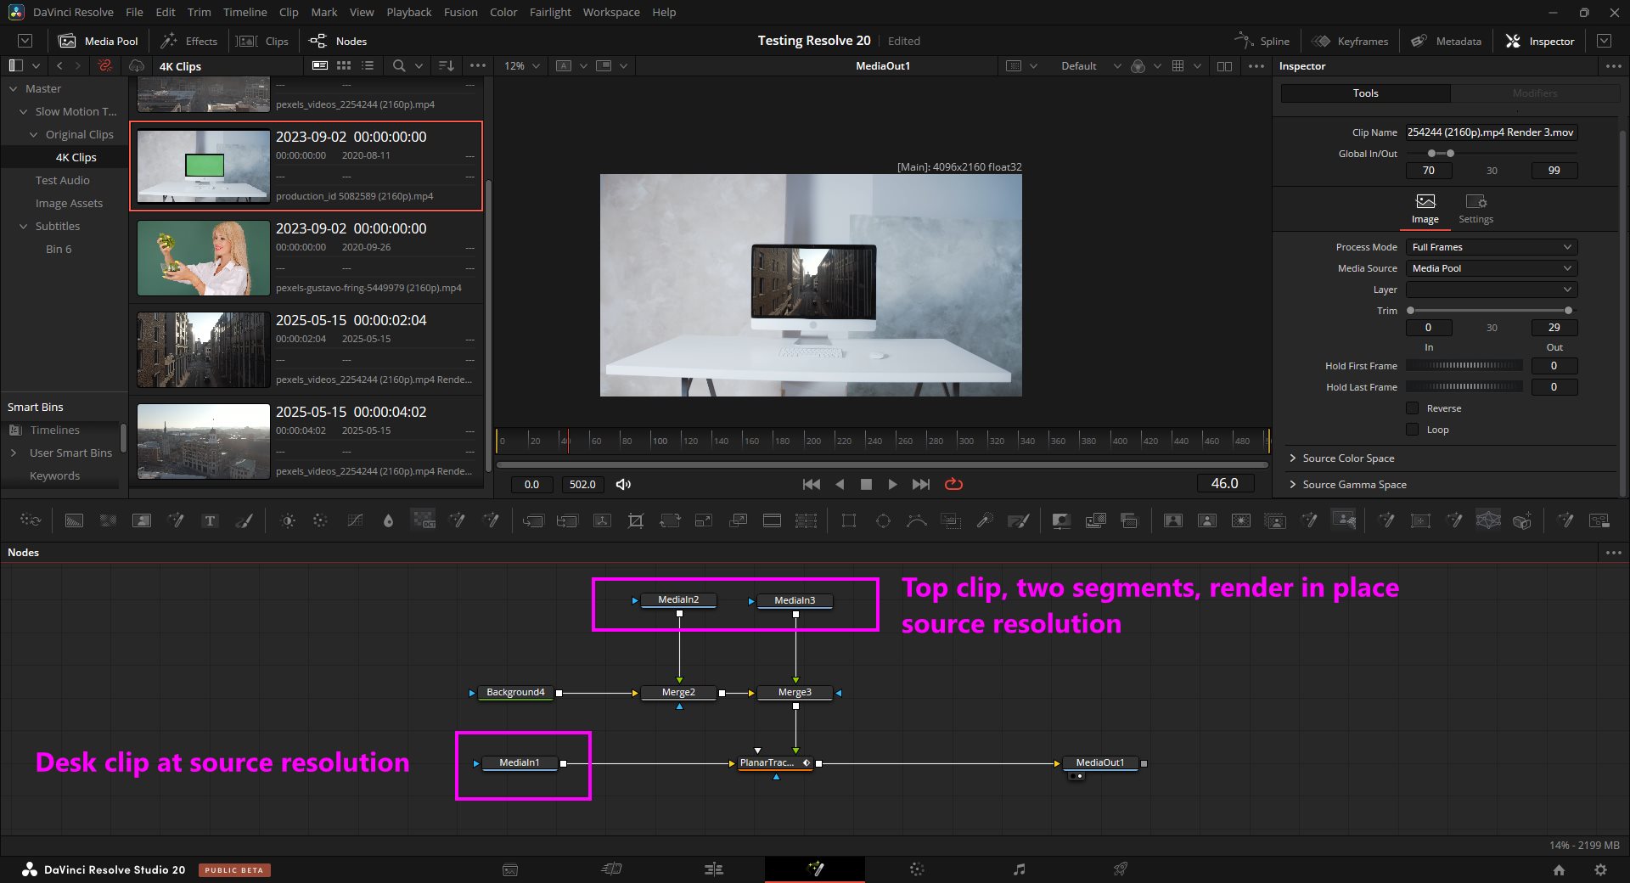Toggle the Spline editor panel
This screenshot has height=883, width=1630.
pos(1262,41)
